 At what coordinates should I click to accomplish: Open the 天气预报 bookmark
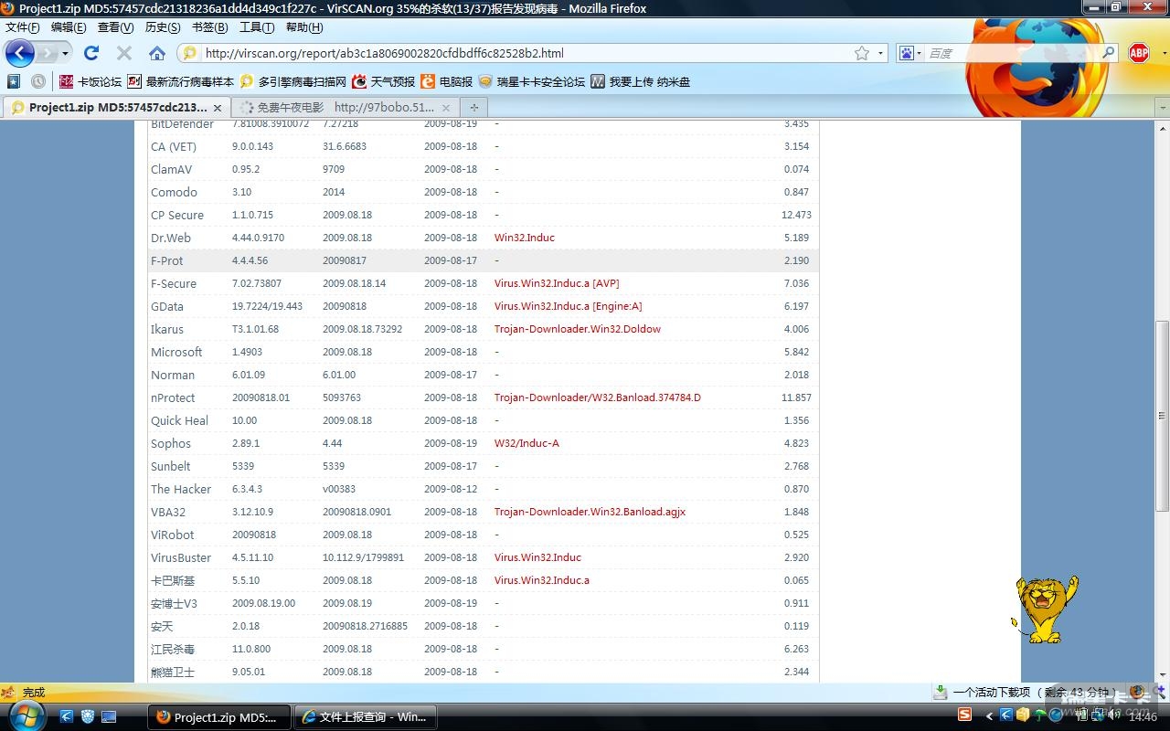pyautogui.click(x=384, y=81)
